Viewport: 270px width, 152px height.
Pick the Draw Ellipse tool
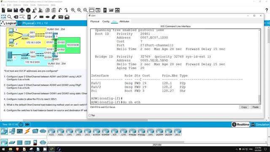click(x=48, y=17)
